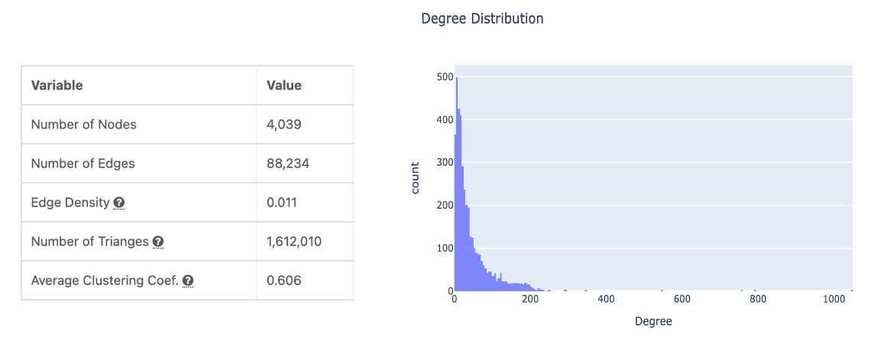
Task: Open the Average Clustering Coef. help tooltip icon
Action: coord(188,281)
